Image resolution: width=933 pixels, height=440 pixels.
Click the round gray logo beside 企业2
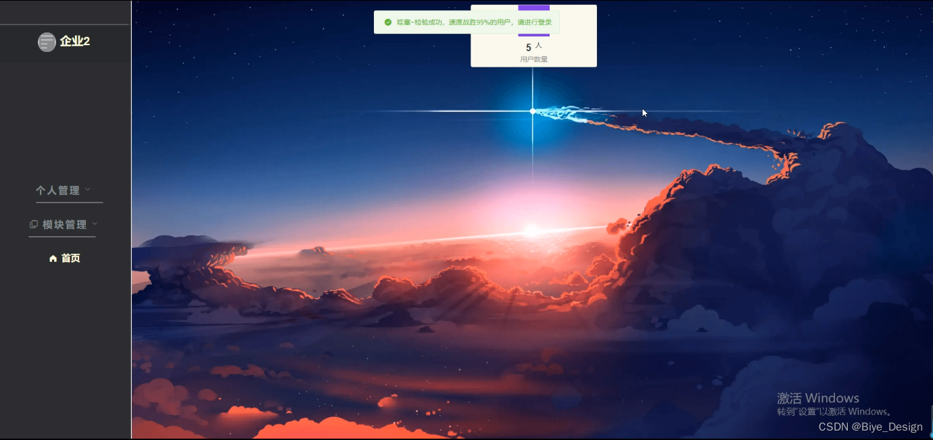(x=47, y=42)
